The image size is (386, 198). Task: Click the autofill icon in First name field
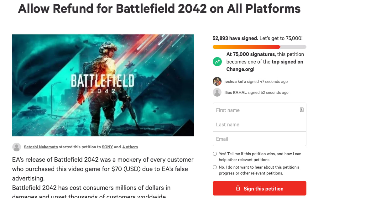coord(301,110)
